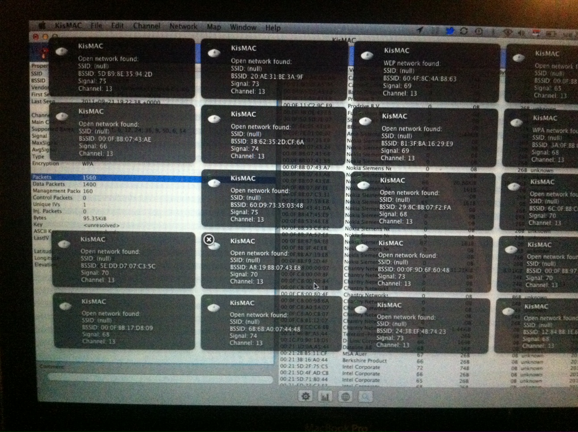Click KisMAC icon in 20:AE:31:BE:3A:9F notification
578x432 pixels.
pyautogui.click(x=215, y=53)
